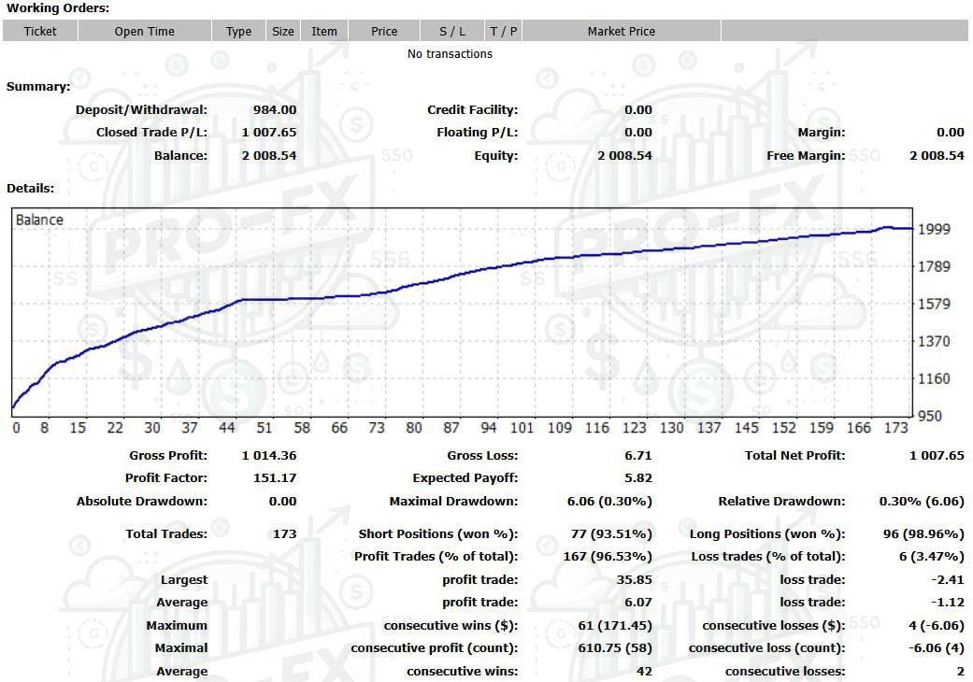Click the consecutive loss value -6.06 (4)
The image size is (973, 682).
(937, 648)
